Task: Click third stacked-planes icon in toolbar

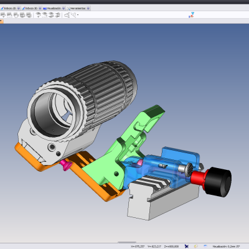Action: 51,15
